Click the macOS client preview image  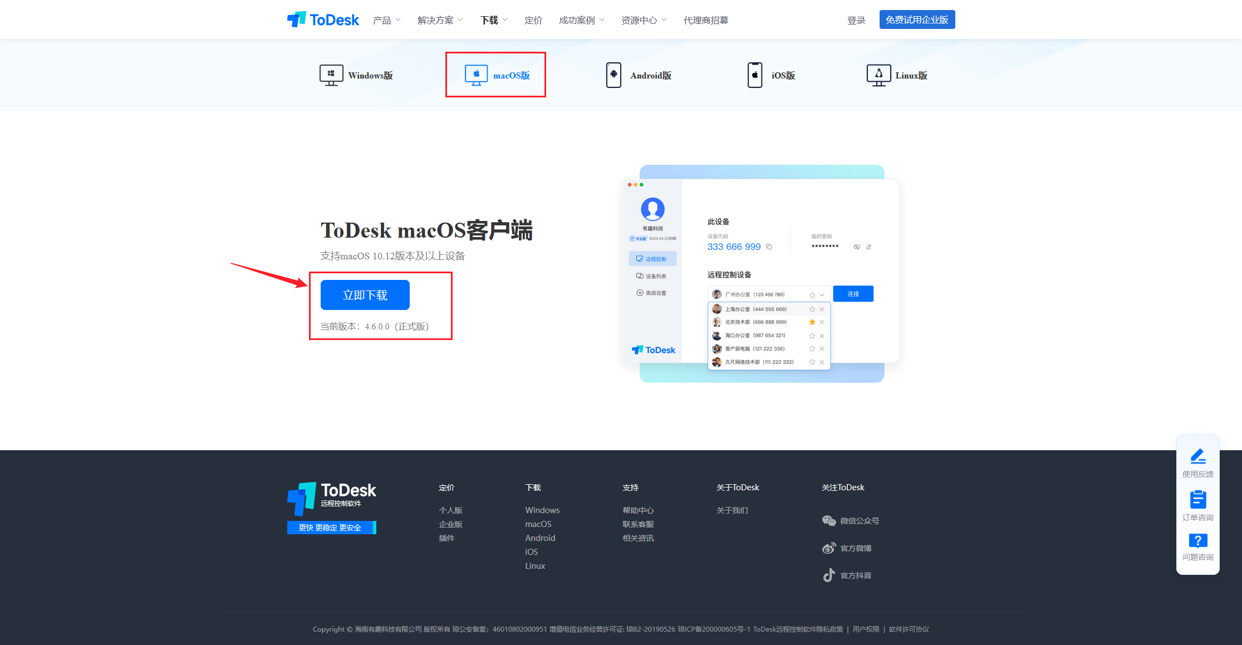tap(761, 273)
